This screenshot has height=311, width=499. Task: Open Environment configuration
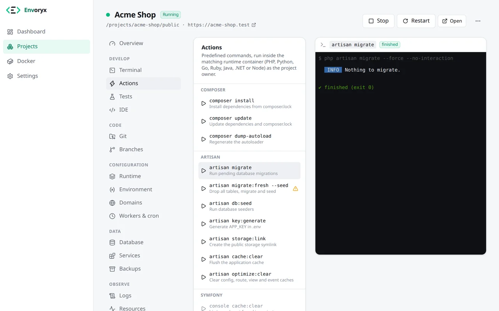coord(143,189)
